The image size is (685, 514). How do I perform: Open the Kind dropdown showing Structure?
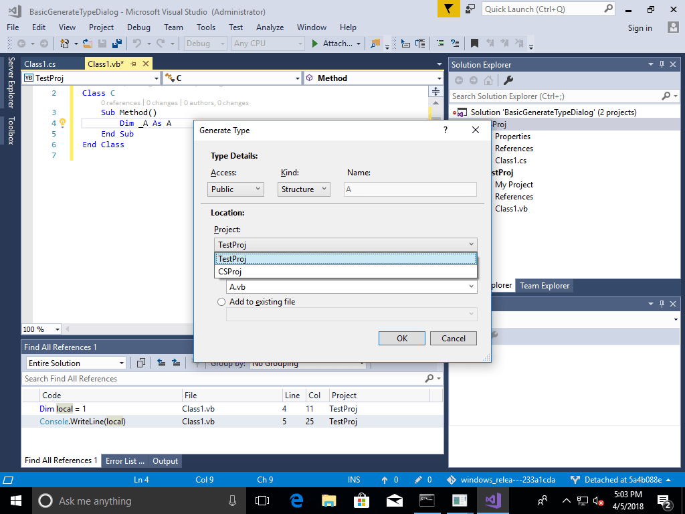tap(304, 189)
